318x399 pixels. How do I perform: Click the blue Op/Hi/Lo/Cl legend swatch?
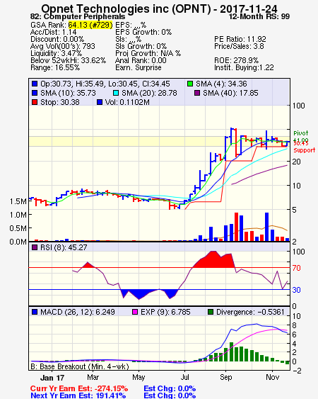35,84
